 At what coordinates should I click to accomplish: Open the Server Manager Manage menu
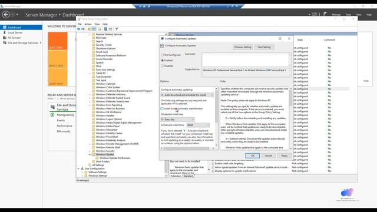(336, 15)
